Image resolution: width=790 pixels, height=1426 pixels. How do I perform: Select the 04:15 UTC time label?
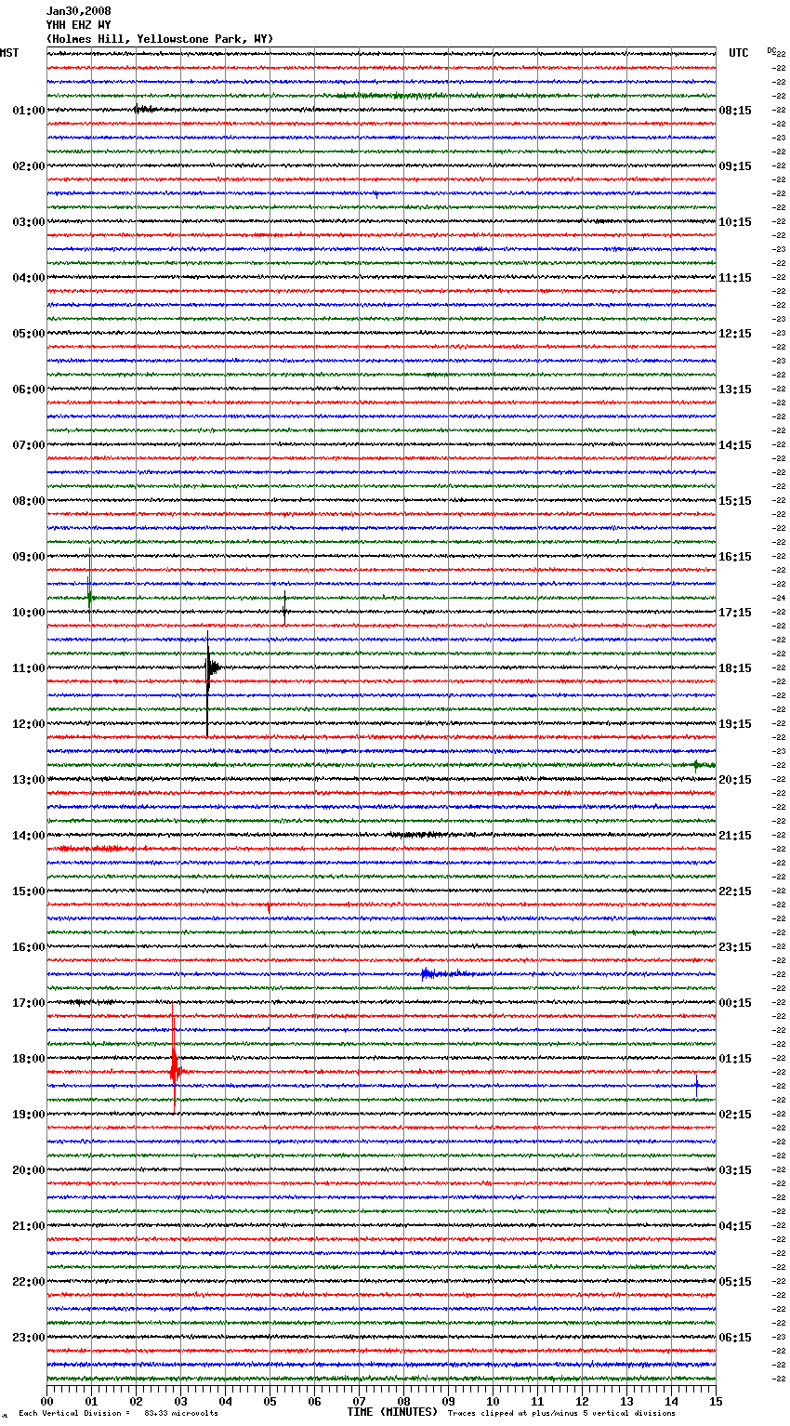point(735,1226)
